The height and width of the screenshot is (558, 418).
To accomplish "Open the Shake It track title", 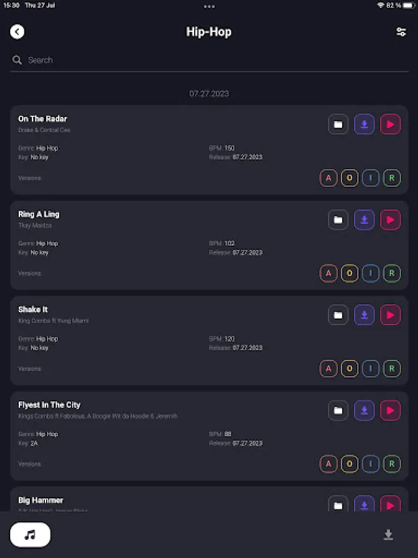I will click(33, 309).
